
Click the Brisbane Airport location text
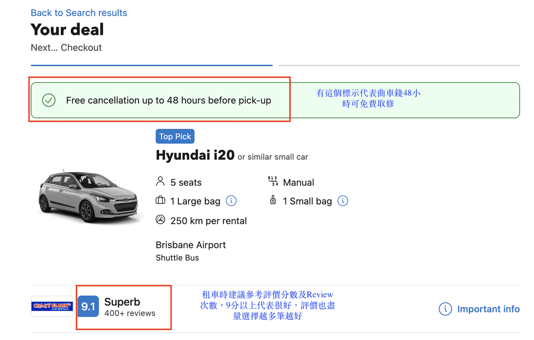[x=191, y=245]
